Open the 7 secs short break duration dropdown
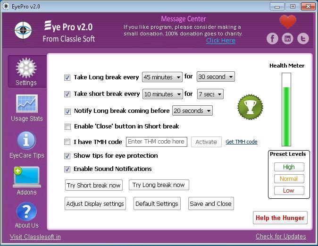 pos(210,94)
